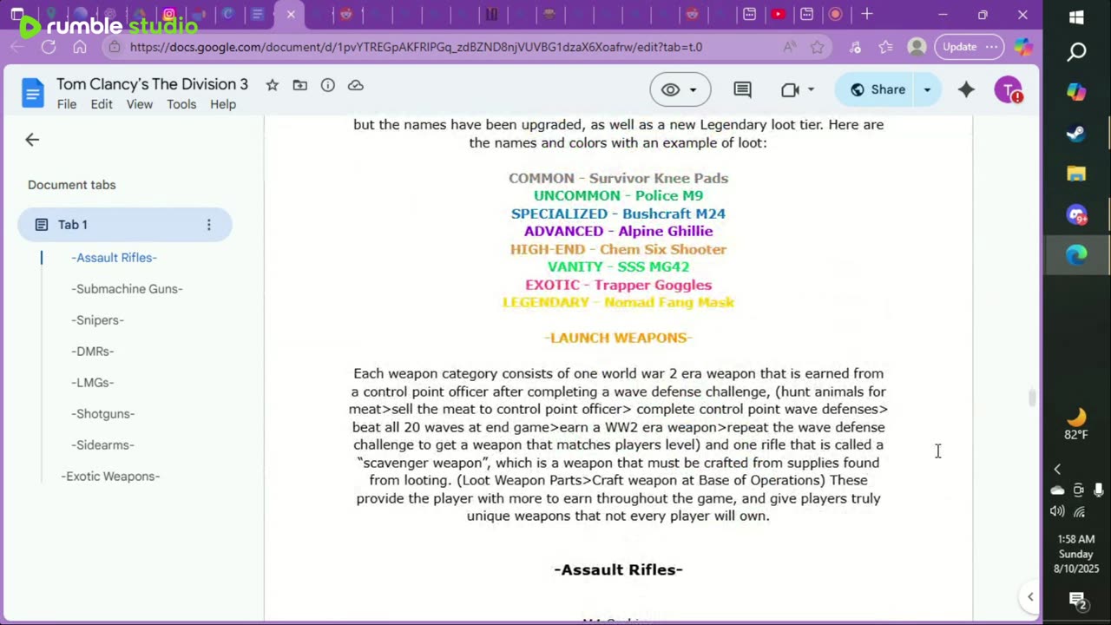Jump to the Sidearms outline heading
The height and width of the screenshot is (625, 1111).
pos(103,445)
